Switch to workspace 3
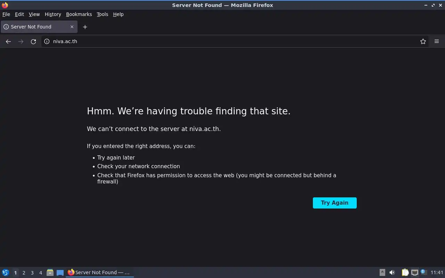This screenshot has height=278, width=445. tap(32, 273)
